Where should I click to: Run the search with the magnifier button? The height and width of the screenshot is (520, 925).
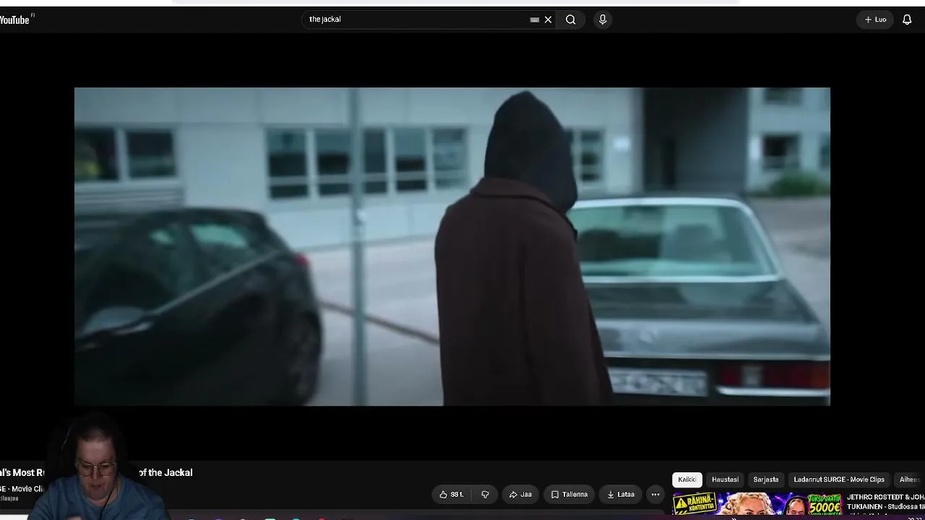[571, 19]
